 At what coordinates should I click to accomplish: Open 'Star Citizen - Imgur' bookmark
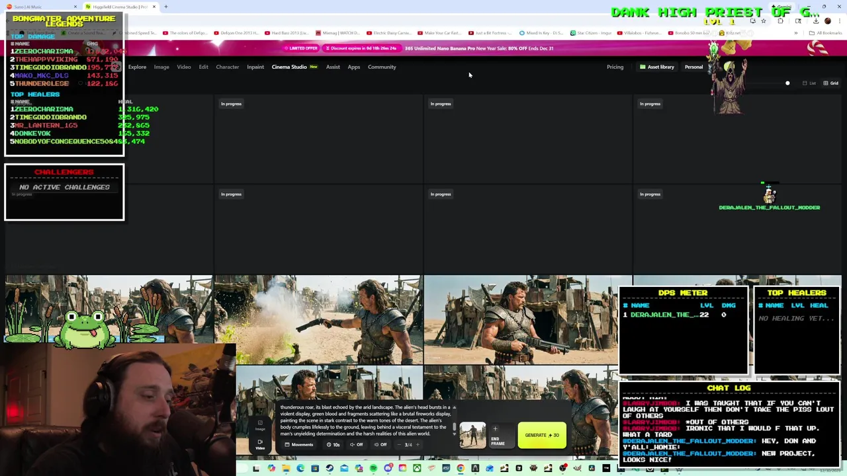(590, 33)
